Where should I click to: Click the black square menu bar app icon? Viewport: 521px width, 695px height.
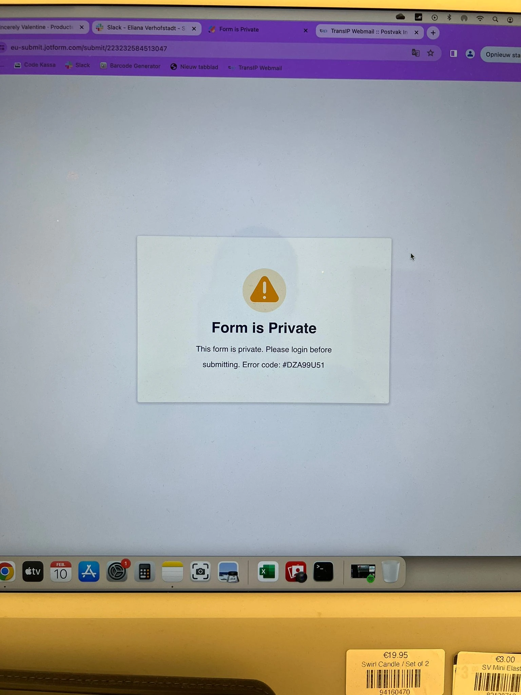[x=418, y=17]
